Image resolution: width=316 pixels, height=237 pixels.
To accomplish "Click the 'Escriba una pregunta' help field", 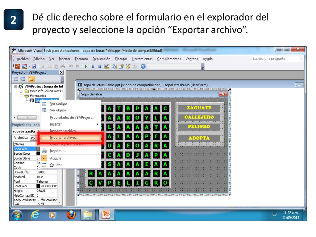I will tap(276, 59).
